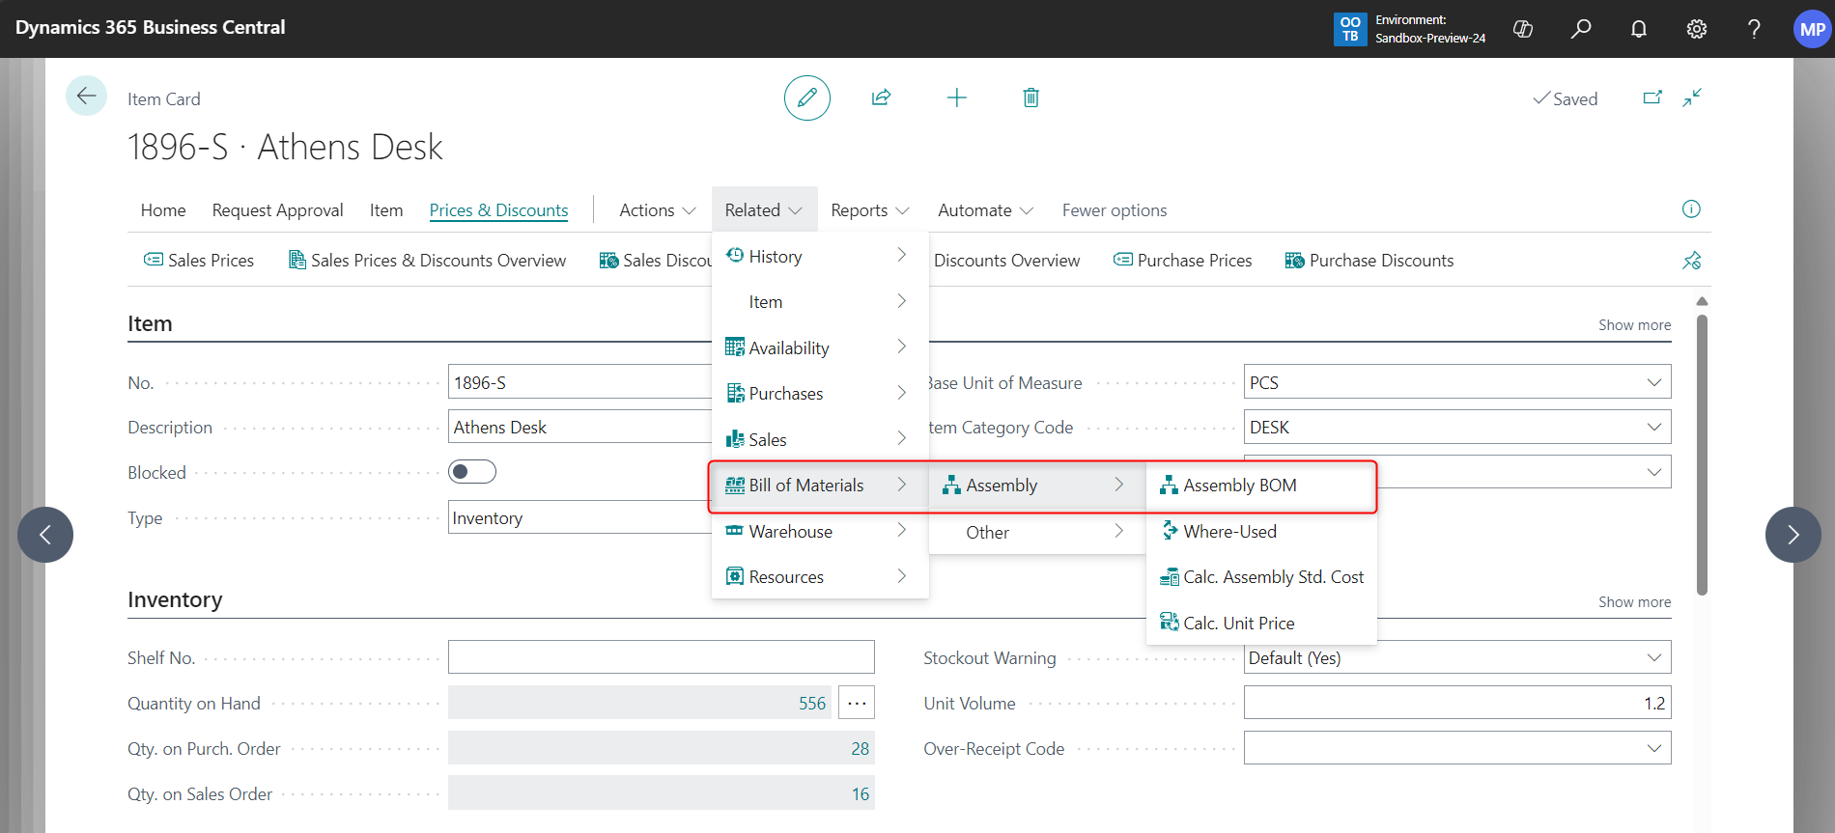Open Request Approval tab
This screenshot has width=1835, height=833.
coord(278,210)
